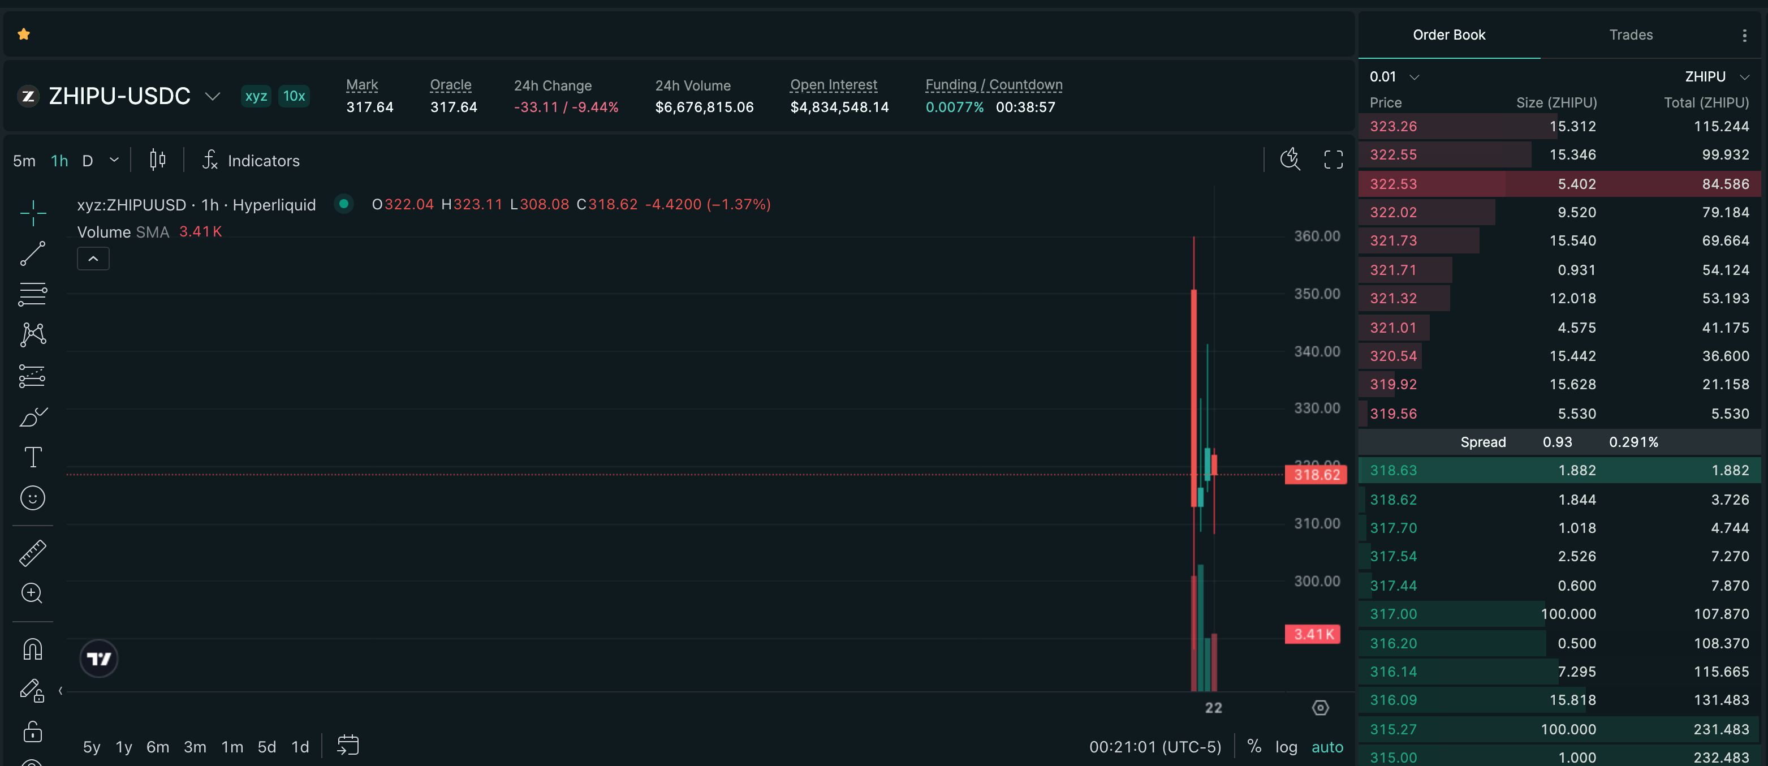
Task: Enter fullscreen chart mode
Action: (x=1334, y=159)
